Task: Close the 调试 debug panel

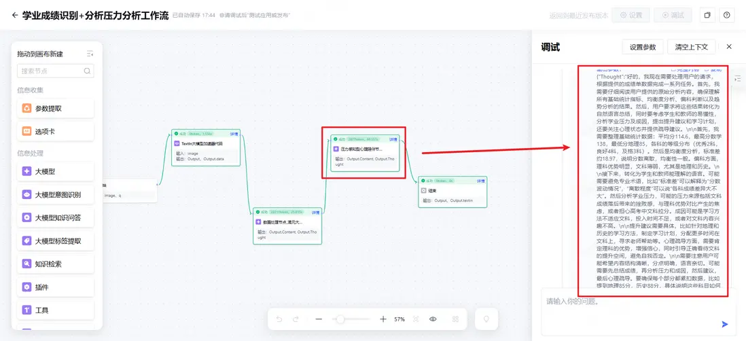Action: (x=729, y=47)
